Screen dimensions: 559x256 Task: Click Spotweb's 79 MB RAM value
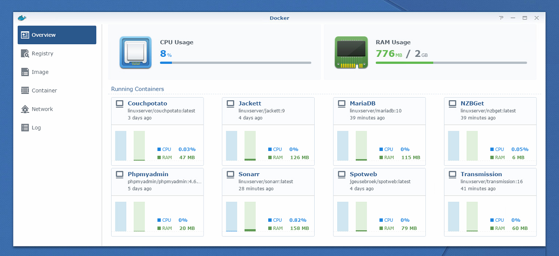pyautogui.click(x=409, y=228)
